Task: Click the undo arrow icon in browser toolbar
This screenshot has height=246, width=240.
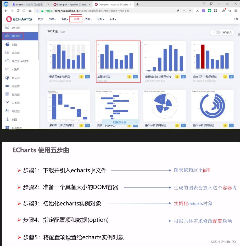Action: [230, 11]
